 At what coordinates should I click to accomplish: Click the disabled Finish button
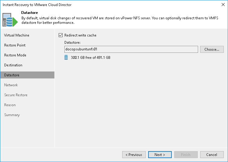(186, 154)
